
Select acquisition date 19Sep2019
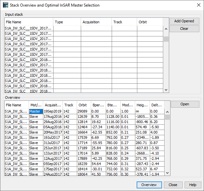pyautogui.click(x=53, y=111)
